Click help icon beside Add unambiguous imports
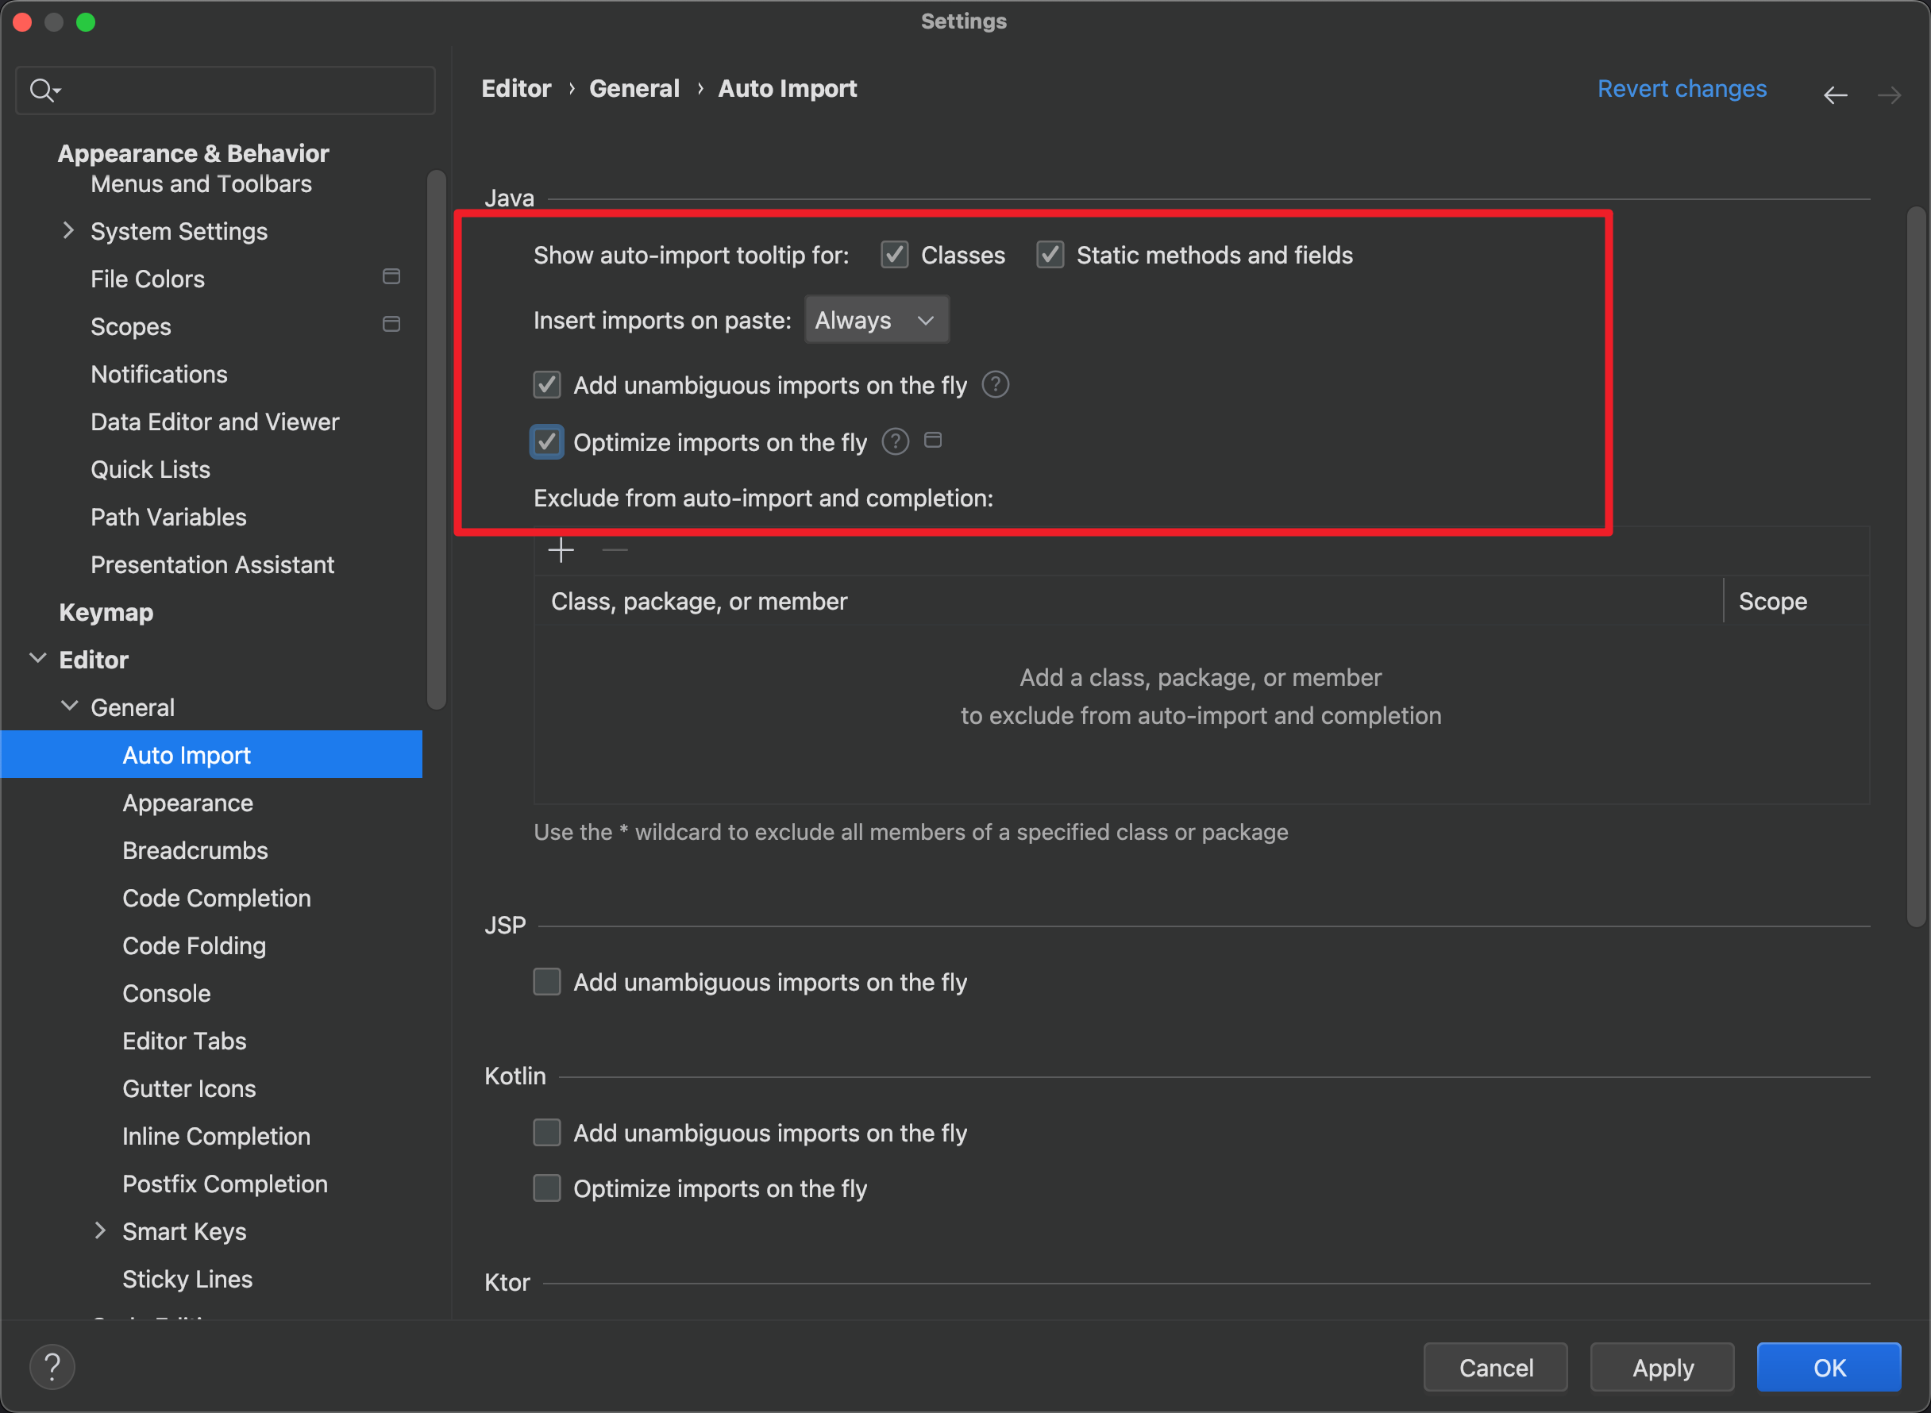1931x1413 pixels. pos(995,385)
